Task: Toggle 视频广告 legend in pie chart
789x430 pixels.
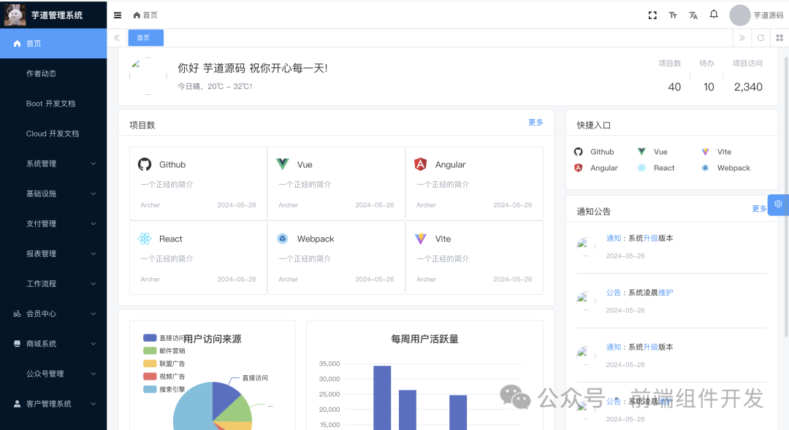Action: point(164,376)
